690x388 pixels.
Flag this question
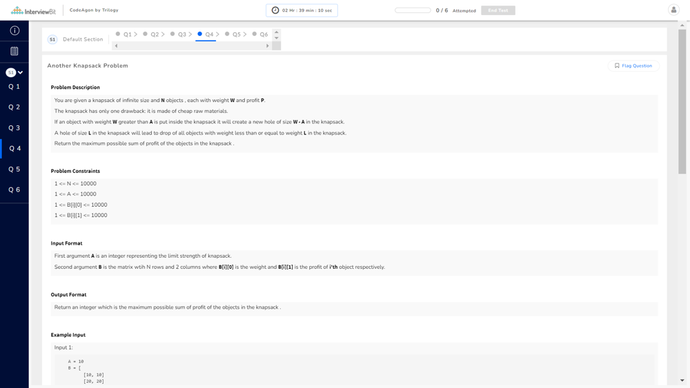click(x=633, y=66)
